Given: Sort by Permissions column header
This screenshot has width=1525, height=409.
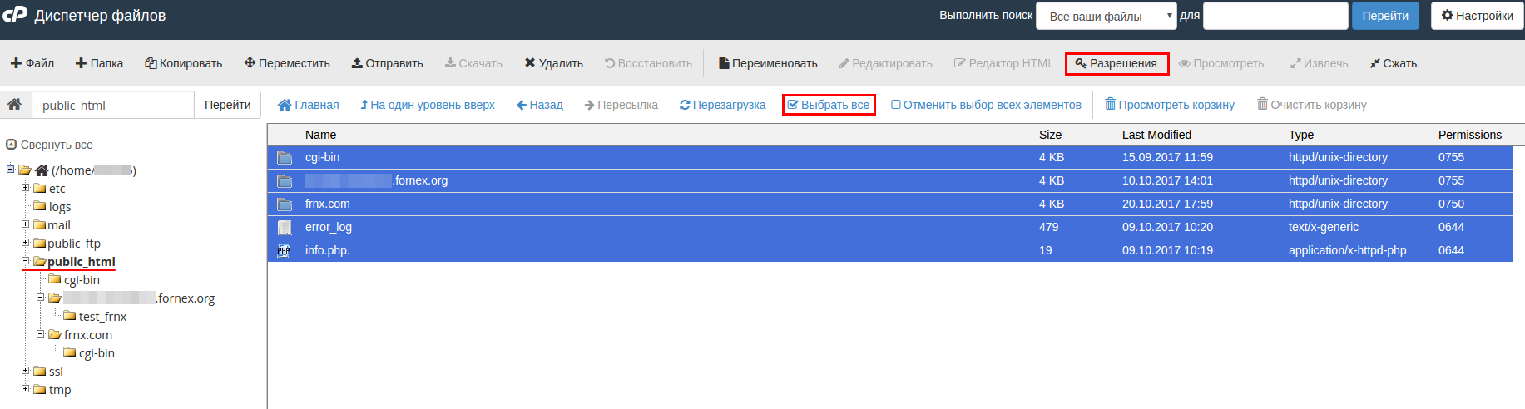Looking at the screenshot, I should coord(1470,135).
